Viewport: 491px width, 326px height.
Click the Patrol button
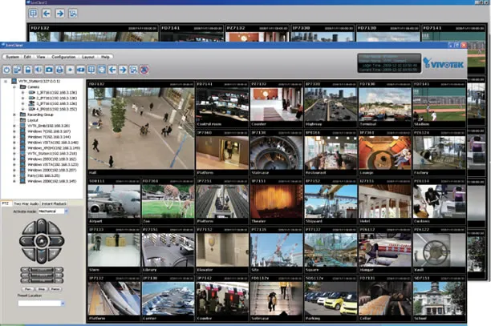(x=55, y=289)
